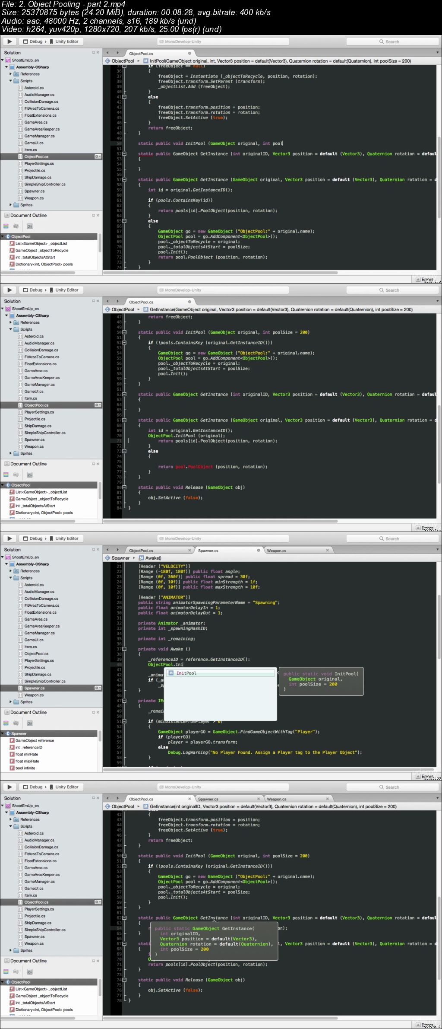Collapse the Assembly-CSharp node in the fourth frame

[x=7, y=812]
